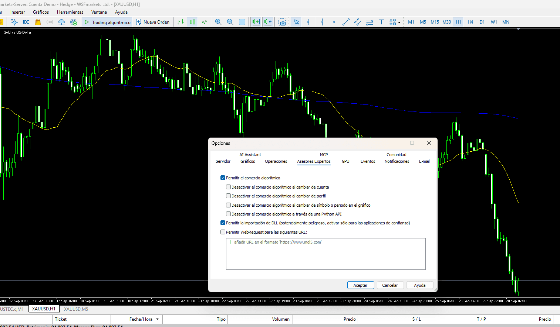The width and height of the screenshot is (560, 327).
Task: Open the MQL5 Market shopping bag icon
Action: click(38, 22)
